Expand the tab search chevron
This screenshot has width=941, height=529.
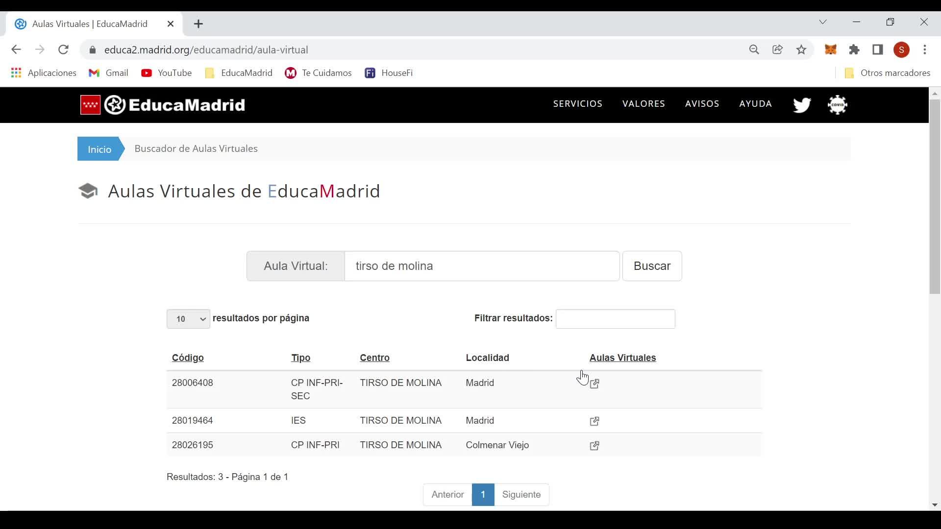coord(823,22)
